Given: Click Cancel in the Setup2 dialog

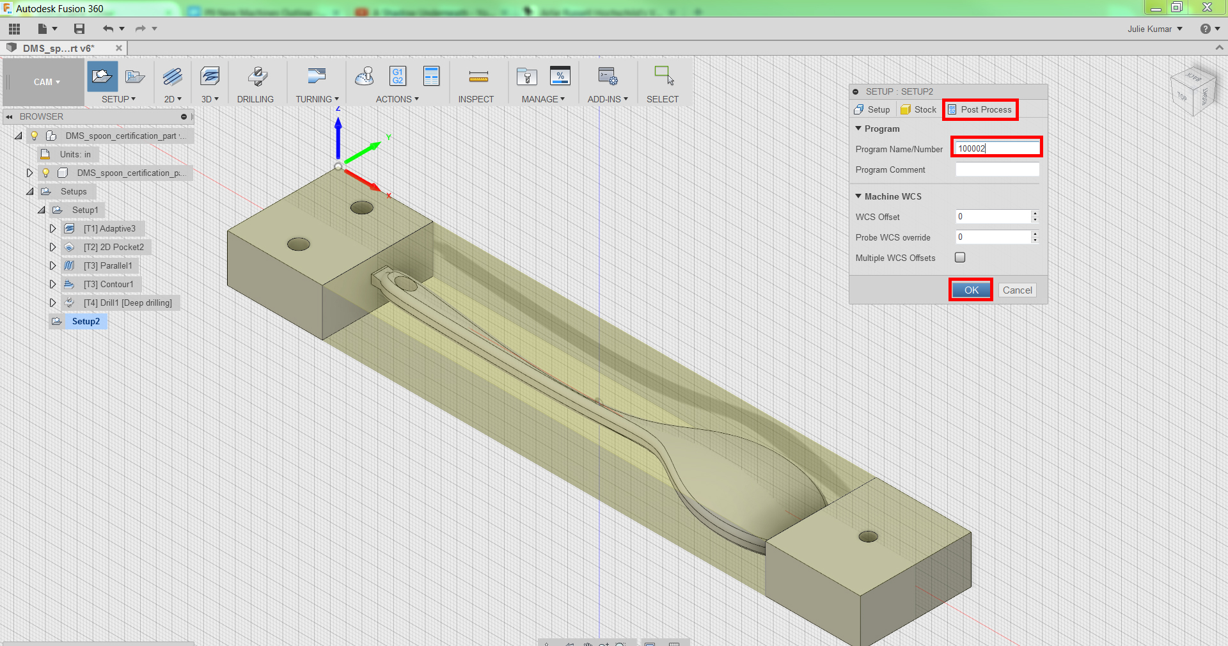Looking at the screenshot, I should pos(1017,290).
